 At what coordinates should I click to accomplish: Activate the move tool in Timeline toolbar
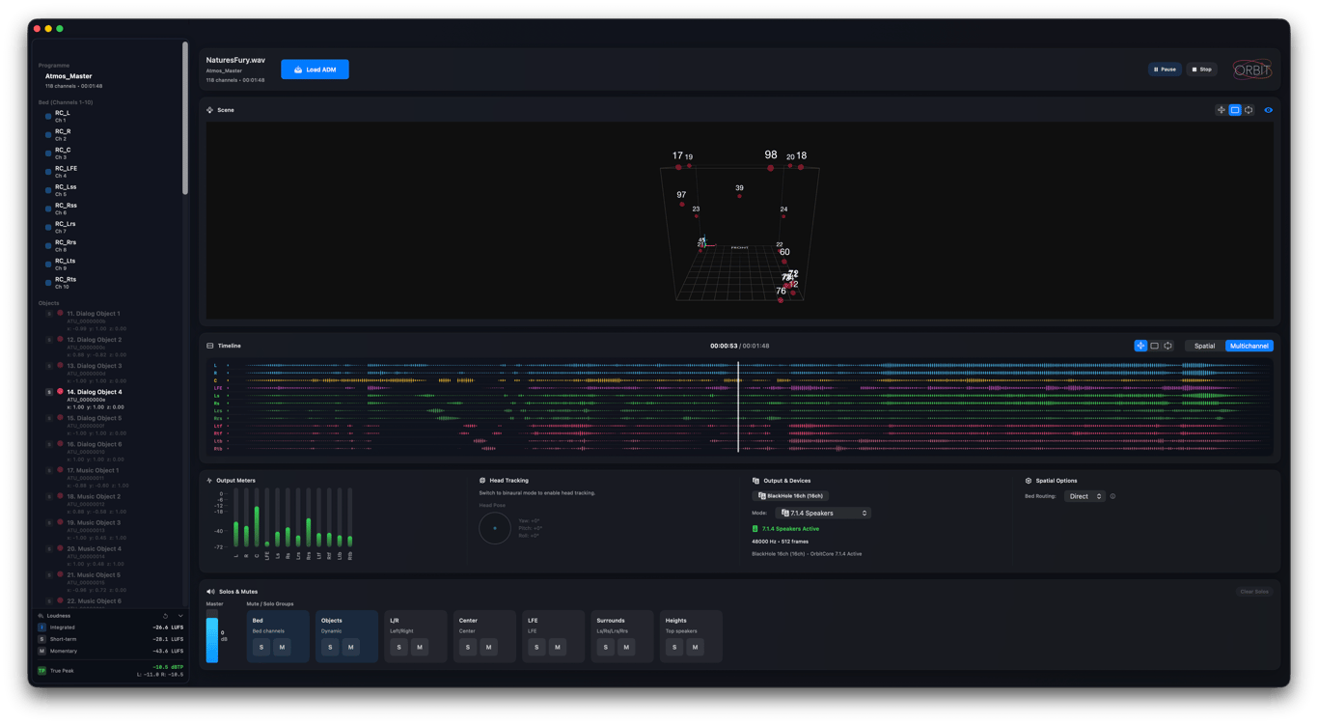point(1140,346)
